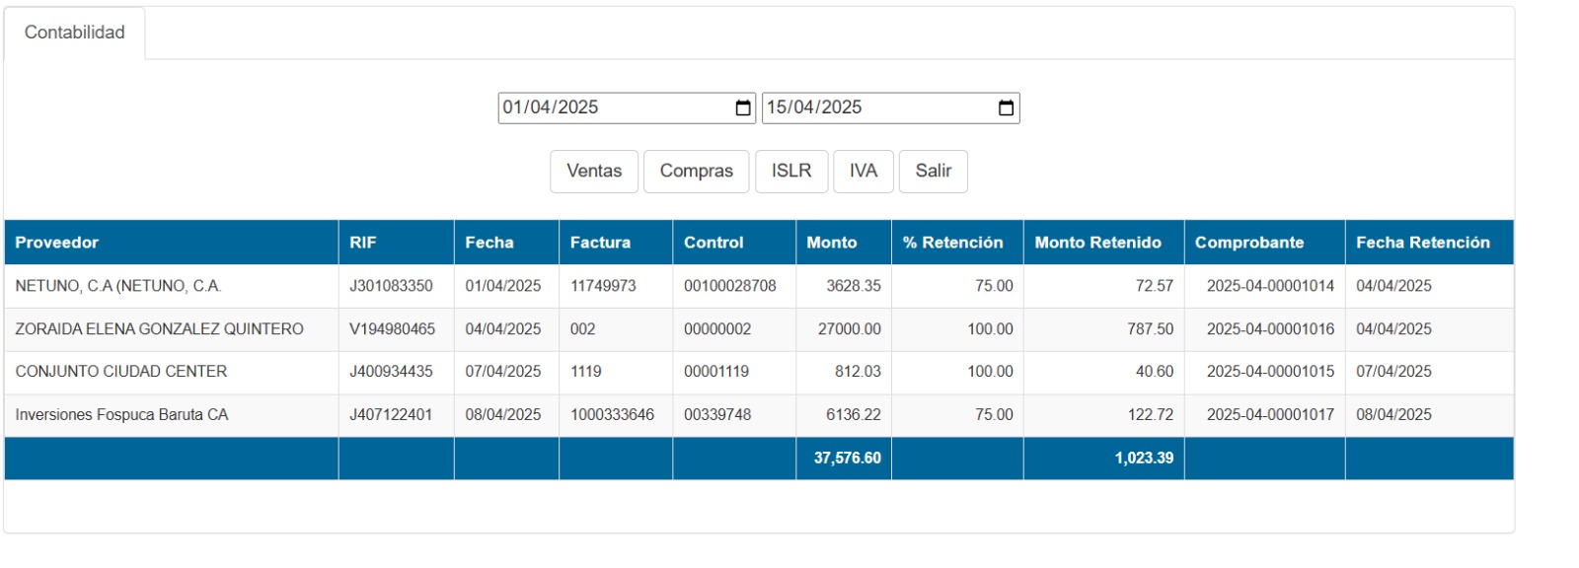Click the Monto Retenido column header

(1097, 243)
